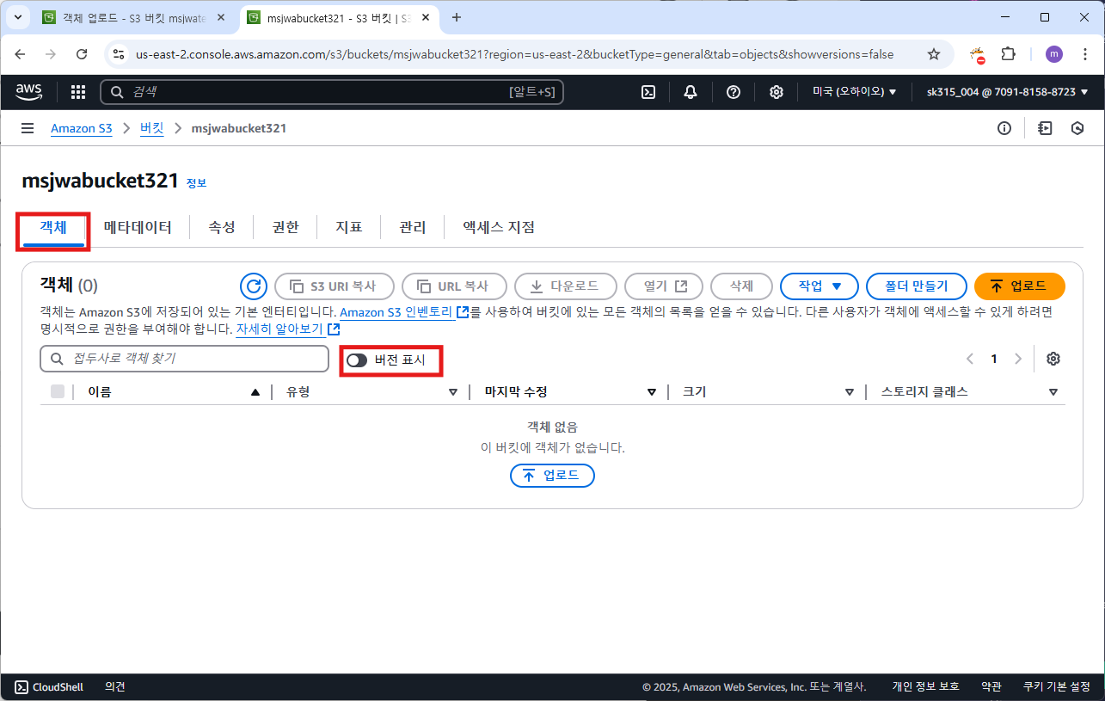
Task: Open the browser extensions puzzle icon
Action: (x=1009, y=54)
